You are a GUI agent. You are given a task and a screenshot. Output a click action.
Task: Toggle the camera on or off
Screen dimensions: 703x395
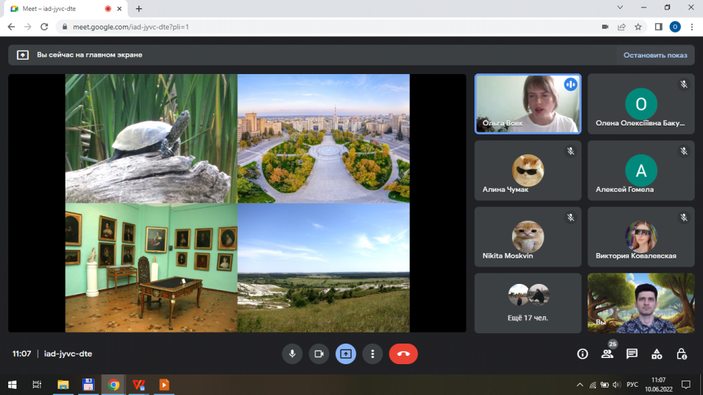[x=319, y=354]
